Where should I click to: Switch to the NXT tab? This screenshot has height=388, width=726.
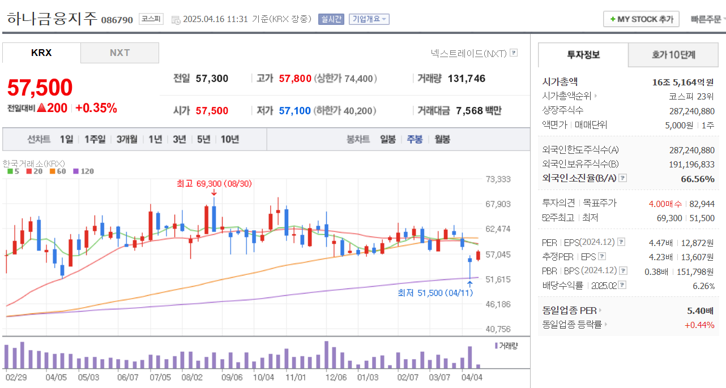pos(119,53)
